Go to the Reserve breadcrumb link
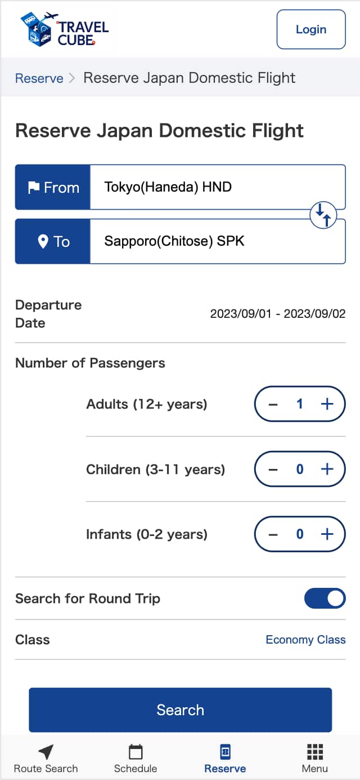The height and width of the screenshot is (780, 360). pyautogui.click(x=39, y=78)
